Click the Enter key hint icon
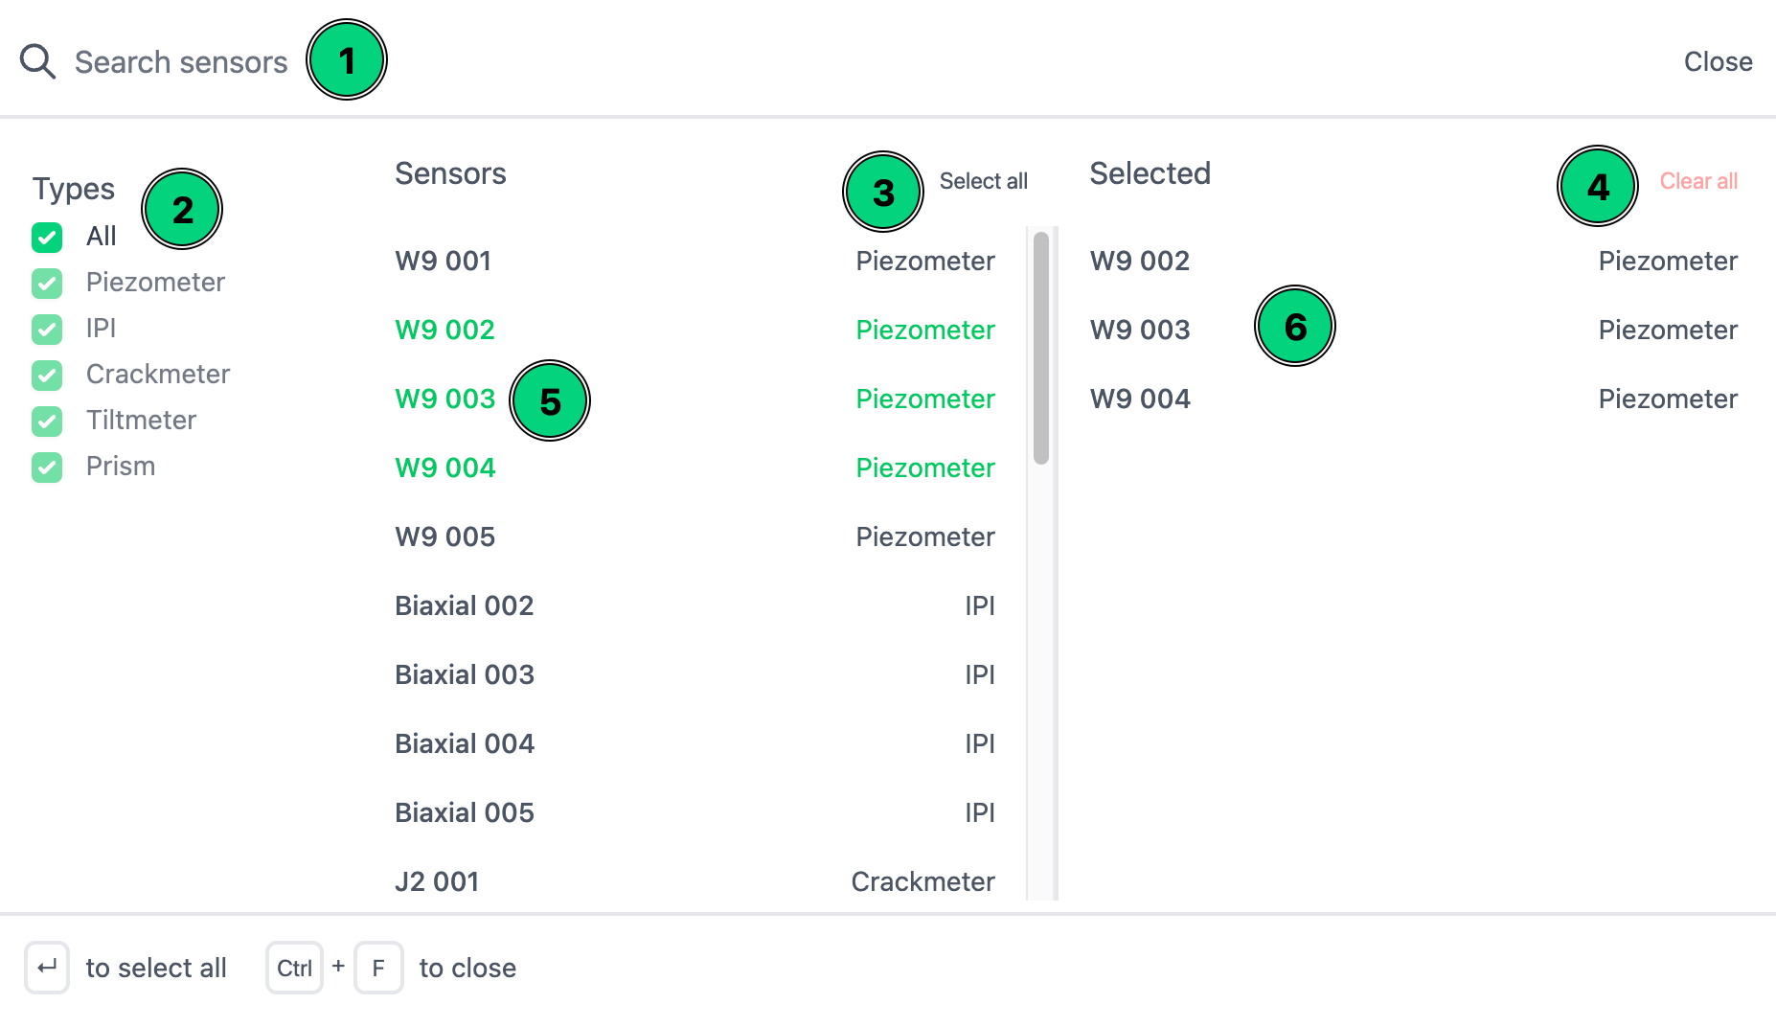The height and width of the screenshot is (1027, 1776). (x=47, y=968)
